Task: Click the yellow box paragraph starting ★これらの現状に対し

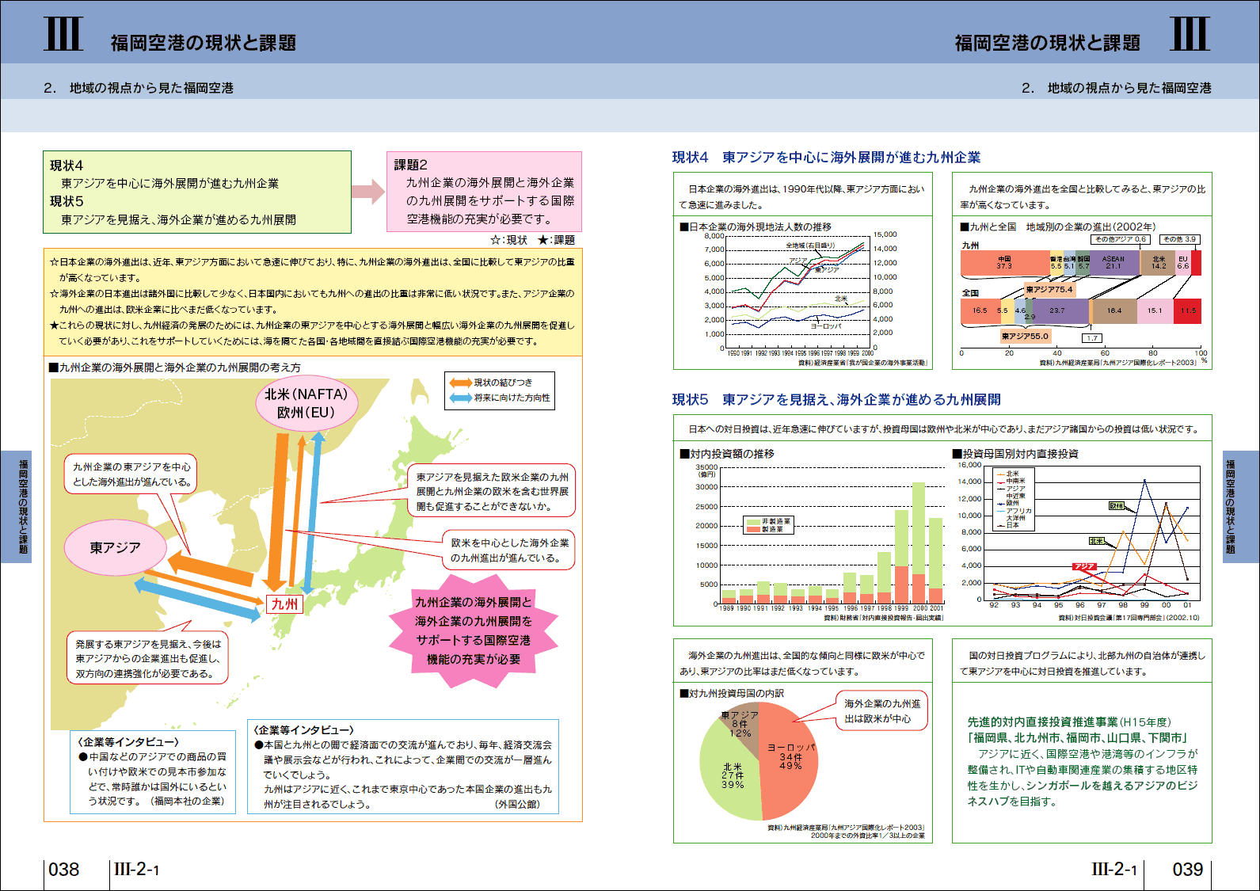Action: coord(312,333)
